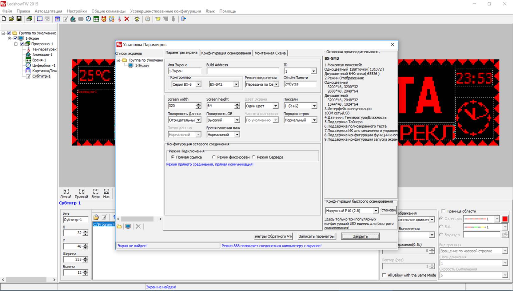Image resolution: width=513 pixels, height=291 pixels.
Task: Click the blue exit door toolbar icon
Action: point(183,19)
